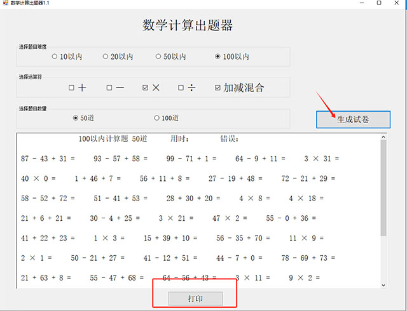Close the 数学计算出题器 window
This screenshot has height=311, width=407.
coord(396,3)
